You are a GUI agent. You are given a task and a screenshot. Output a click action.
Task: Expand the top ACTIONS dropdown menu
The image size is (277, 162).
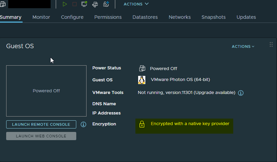[x=136, y=4]
